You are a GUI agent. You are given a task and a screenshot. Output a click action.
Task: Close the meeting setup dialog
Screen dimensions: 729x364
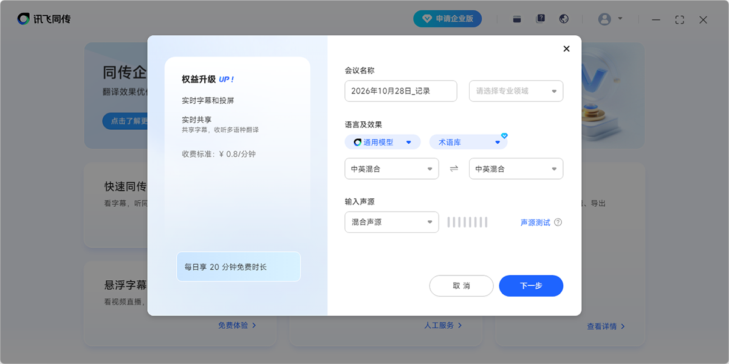[x=566, y=49]
